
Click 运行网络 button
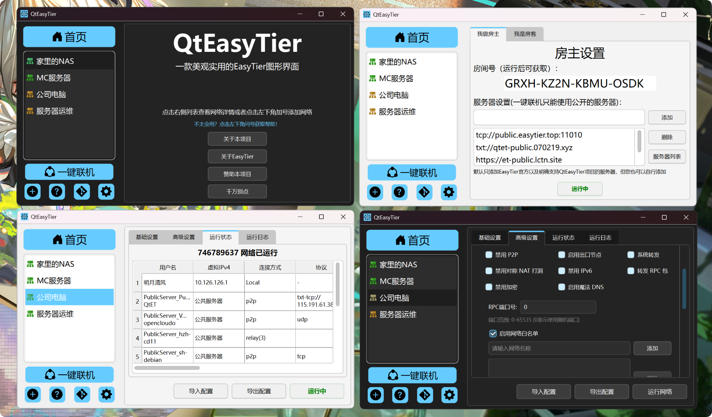click(x=659, y=392)
